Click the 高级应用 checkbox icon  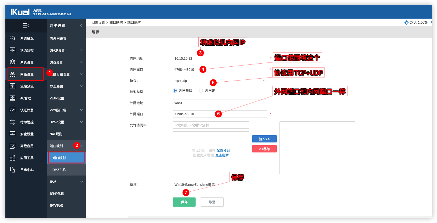pos(13,146)
